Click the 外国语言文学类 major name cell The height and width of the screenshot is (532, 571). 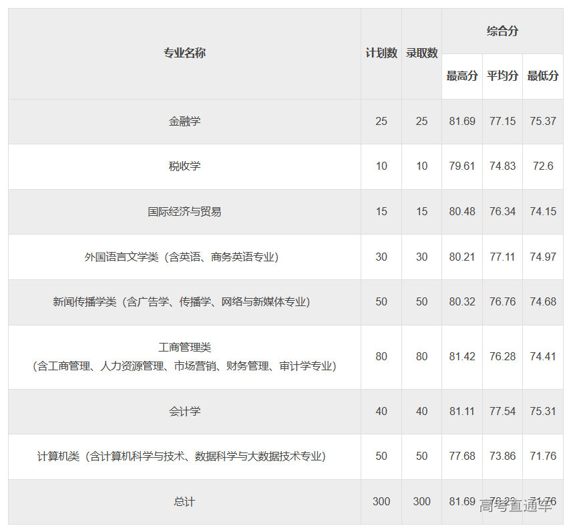(x=184, y=257)
